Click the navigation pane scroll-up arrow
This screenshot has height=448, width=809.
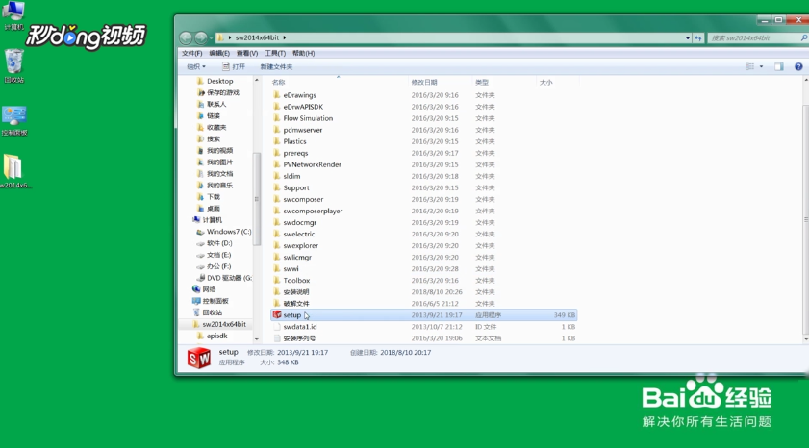257,81
